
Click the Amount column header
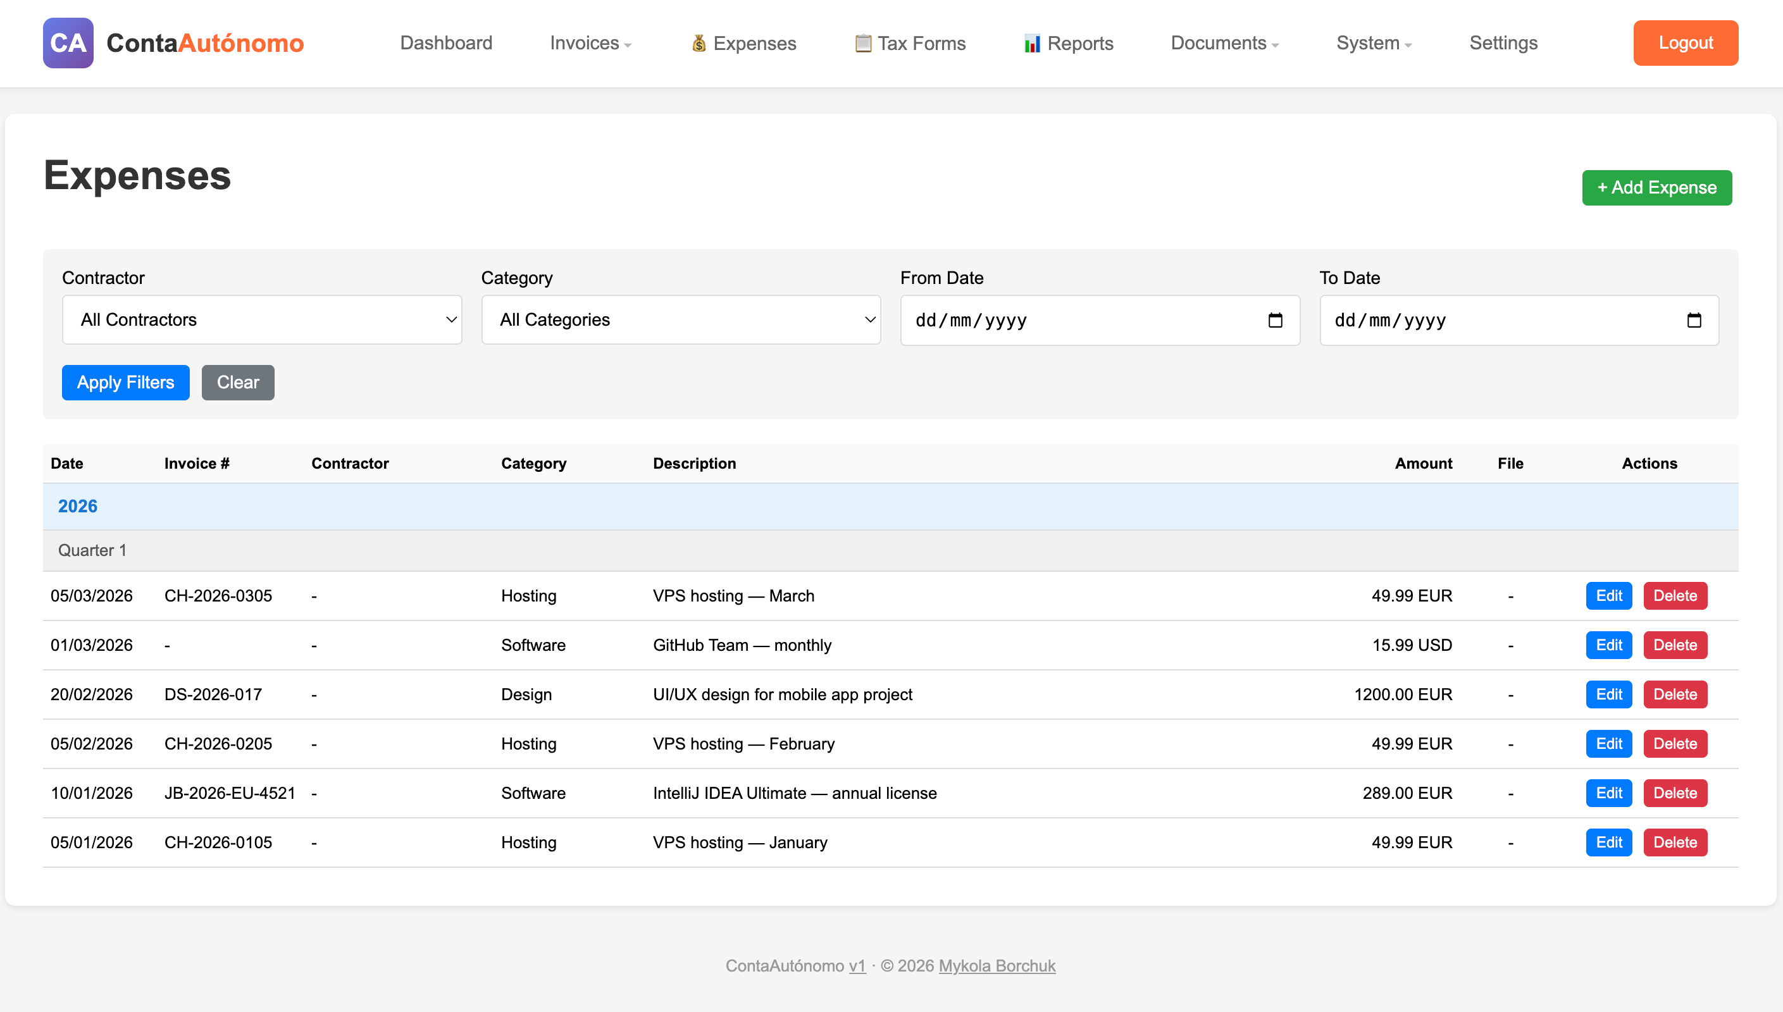click(x=1423, y=464)
